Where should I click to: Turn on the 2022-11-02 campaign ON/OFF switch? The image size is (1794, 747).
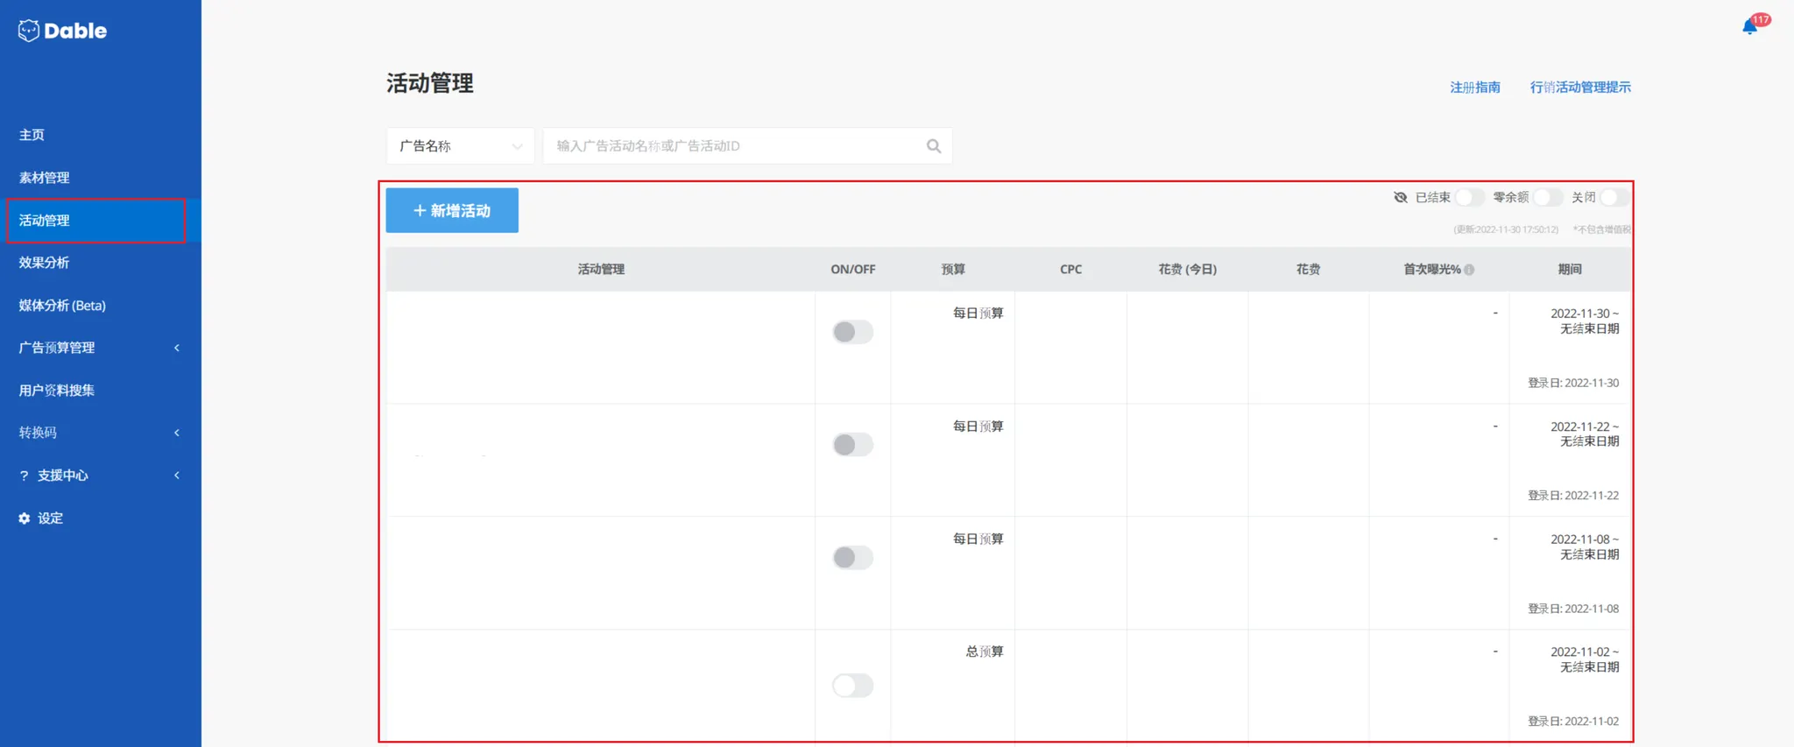(852, 685)
